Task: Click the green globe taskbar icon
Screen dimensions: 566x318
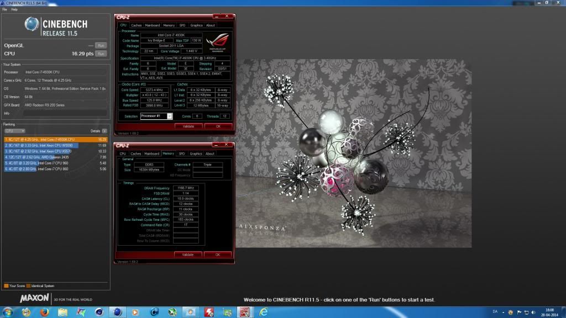Action: (x=172, y=312)
